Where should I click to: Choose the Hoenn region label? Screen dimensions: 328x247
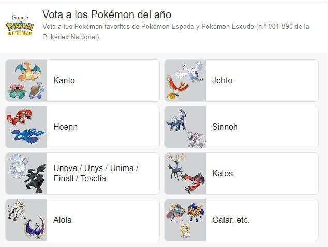[x=65, y=127]
